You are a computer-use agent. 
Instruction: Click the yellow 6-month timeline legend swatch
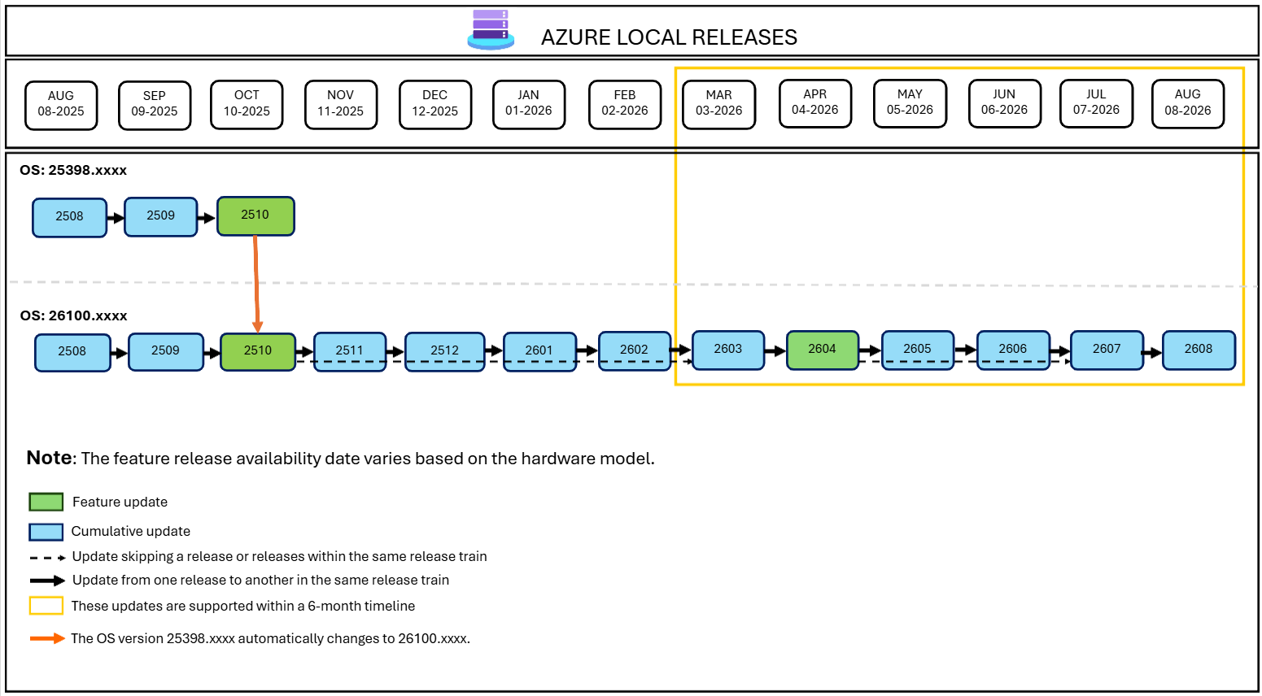point(46,606)
